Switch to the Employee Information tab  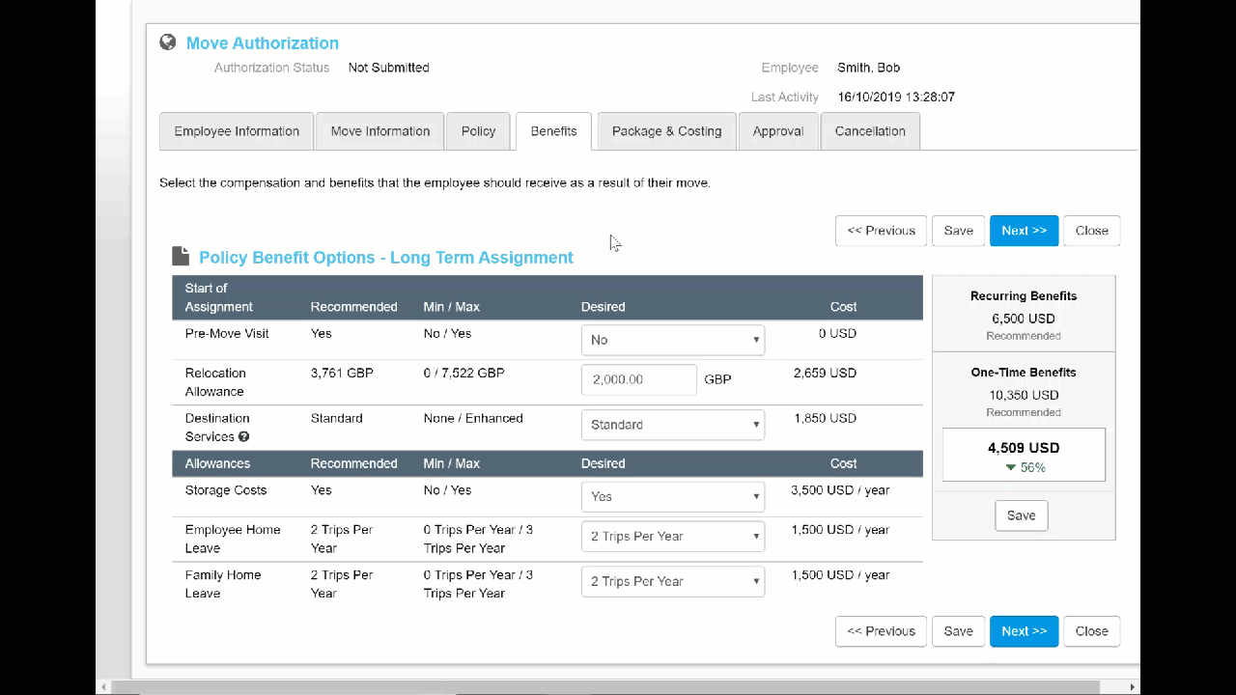point(237,131)
